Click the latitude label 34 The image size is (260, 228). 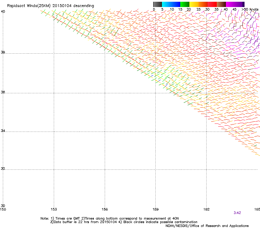[3, 131]
